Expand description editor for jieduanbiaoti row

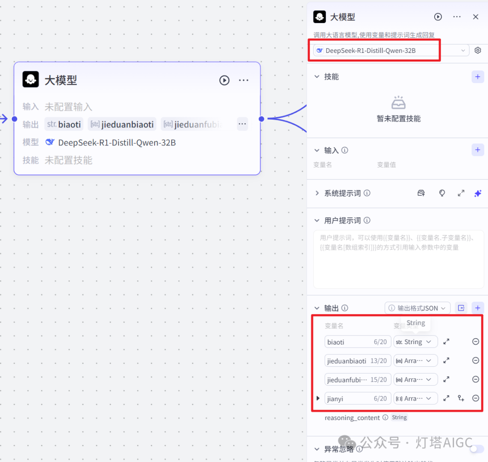pos(446,360)
